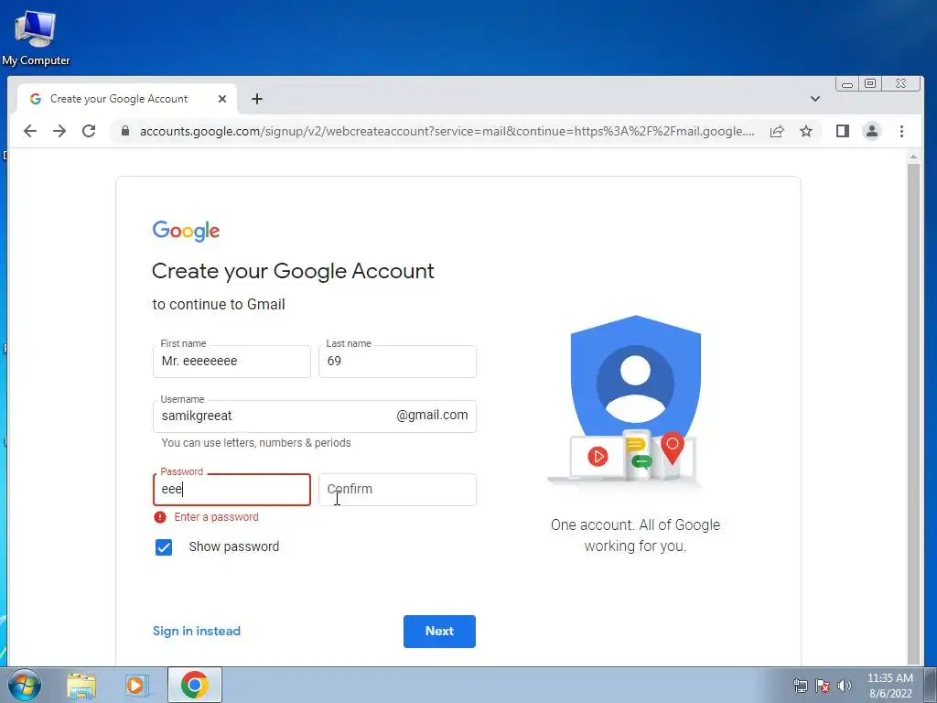Image resolution: width=937 pixels, height=703 pixels.
Task: Open the taskbar clock showing 11:35 AM
Action: point(890,686)
